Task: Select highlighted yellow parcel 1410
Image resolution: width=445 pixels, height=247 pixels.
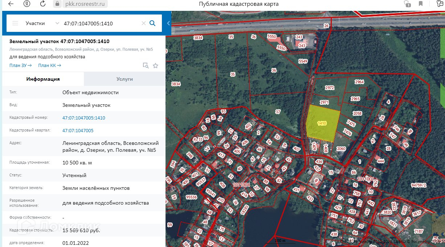Action: pos(322,123)
